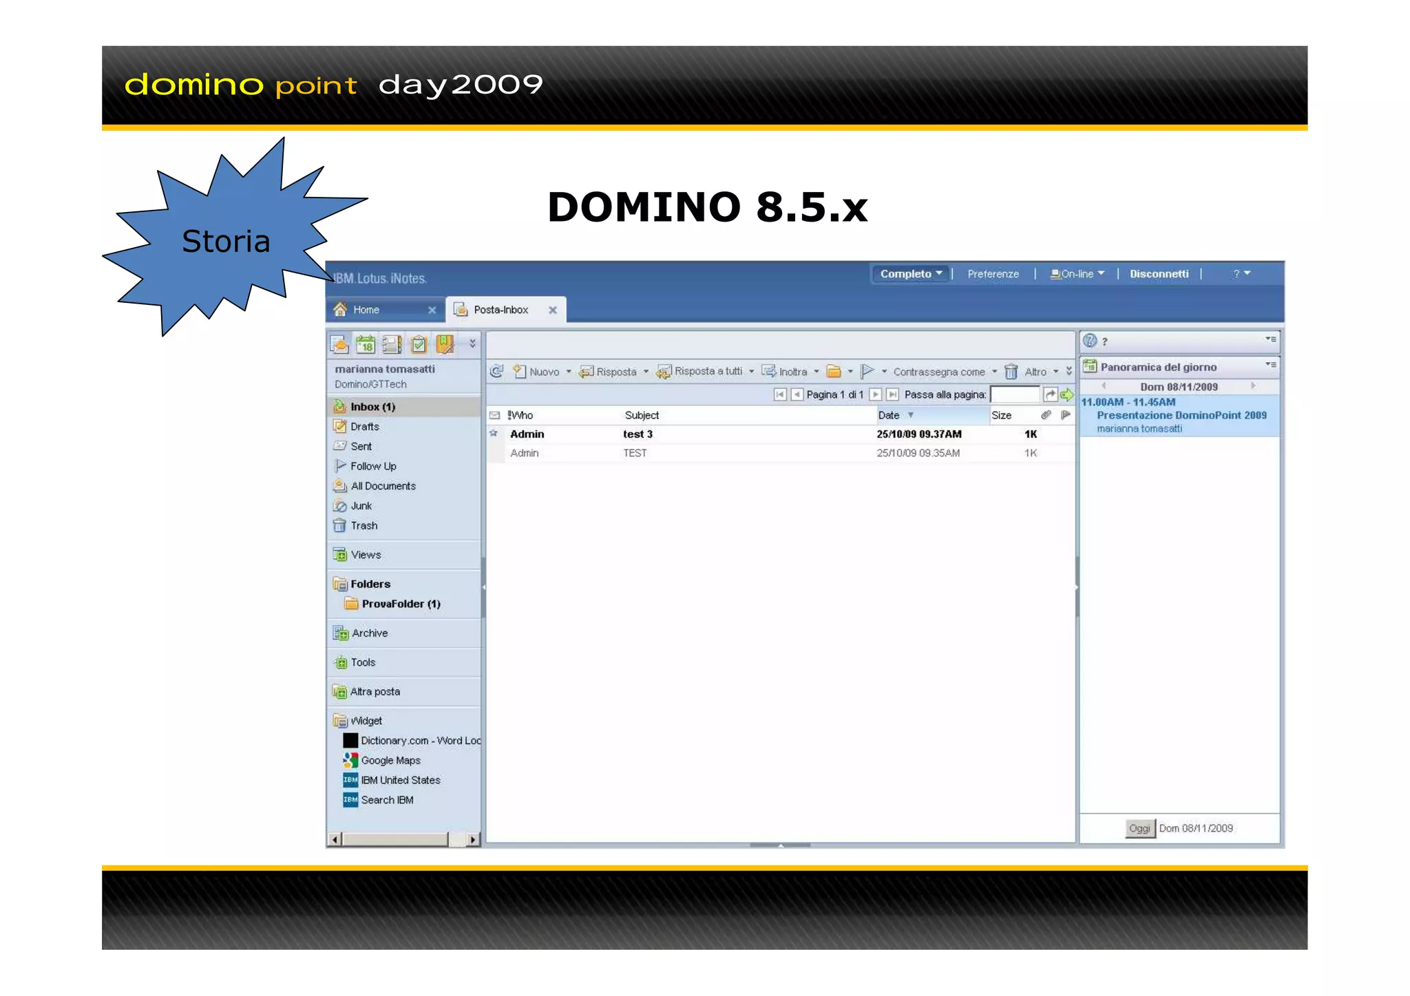Close the Posta-Inbox tab
1410x996 pixels.
point(552,310)
